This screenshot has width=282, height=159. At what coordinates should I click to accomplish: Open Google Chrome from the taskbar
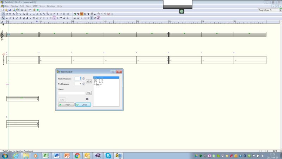tap(77, 155)
